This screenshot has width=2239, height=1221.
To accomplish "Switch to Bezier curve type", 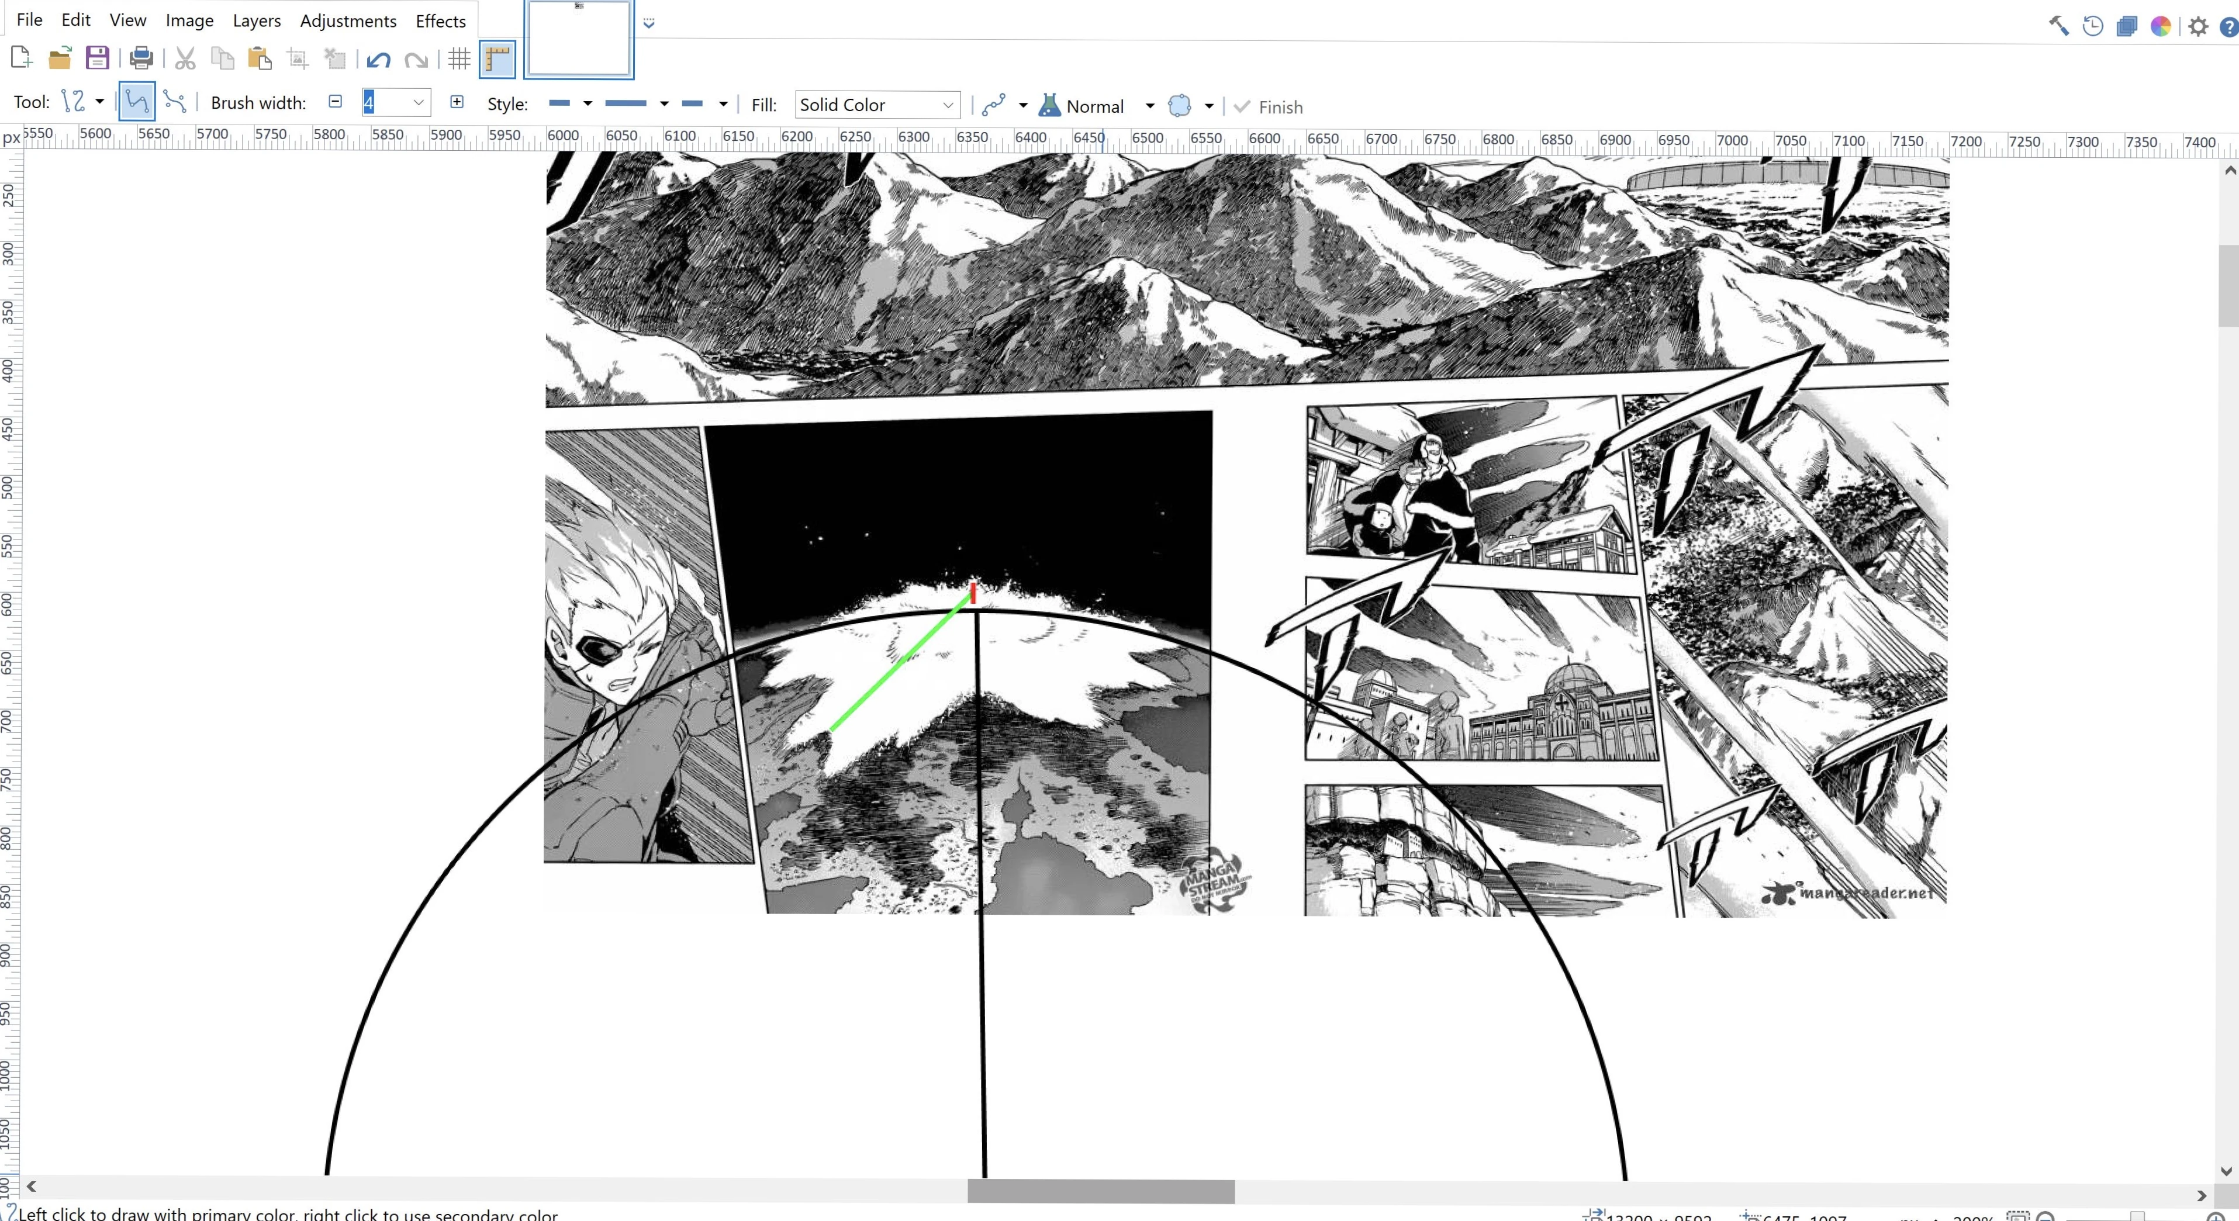I will point(175,102).
